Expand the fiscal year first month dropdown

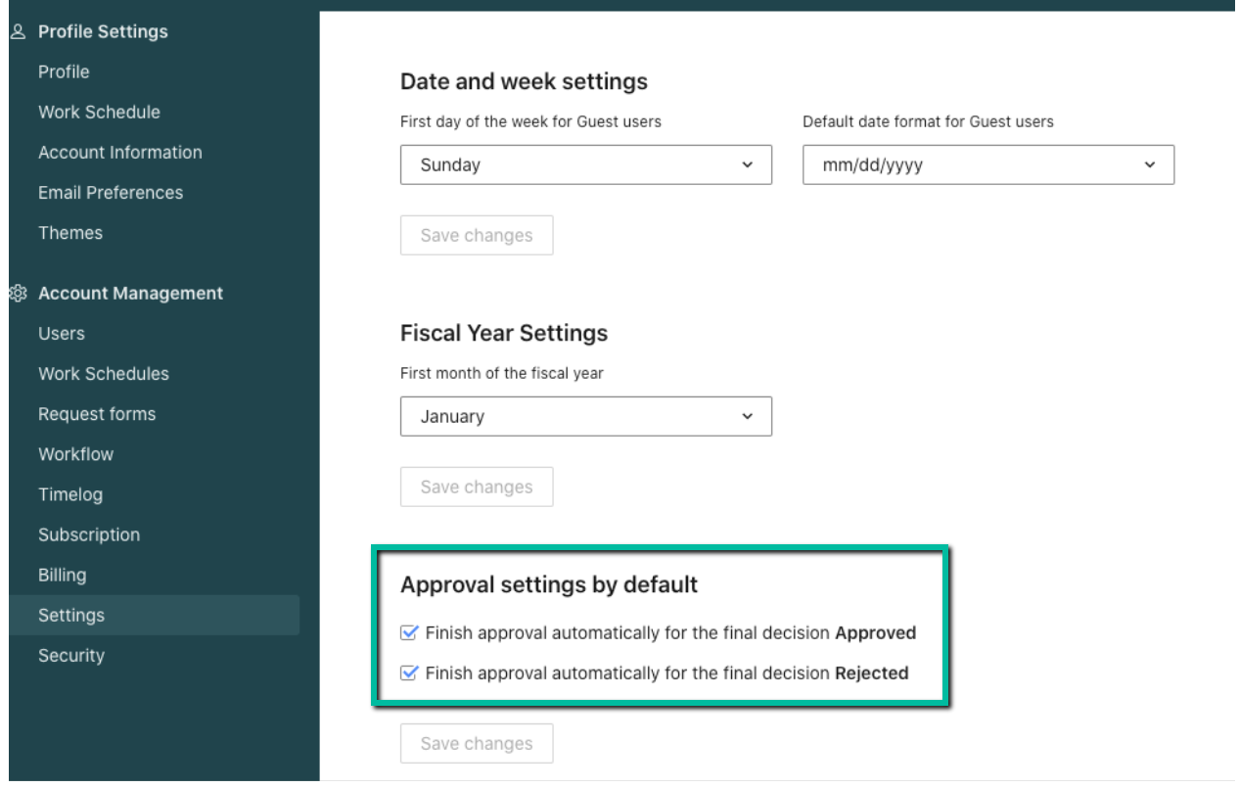click(x=585, y=416)
